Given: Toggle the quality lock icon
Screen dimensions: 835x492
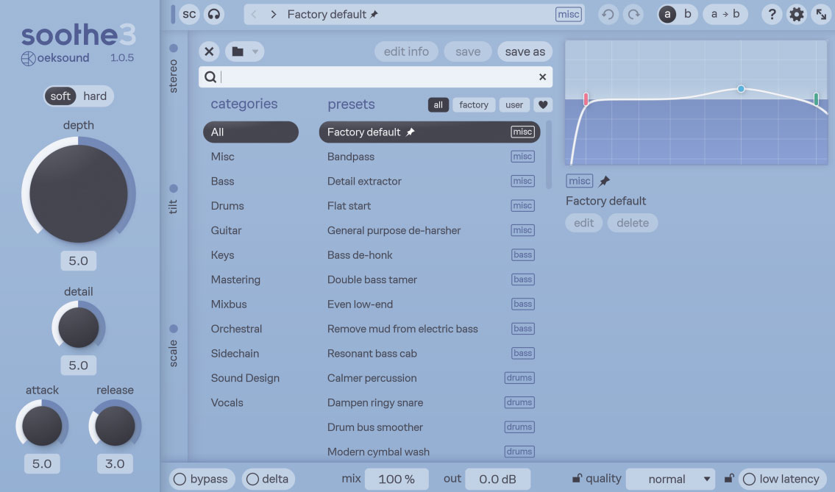Looking at the screenshot, I should click(x=577, y=478).
